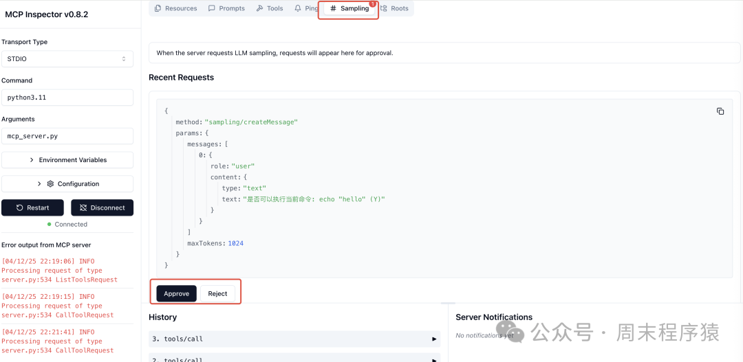Click the arrow on the 2. tools/call history row
This screenshot has width=743, height=362.
click(434, 360)
